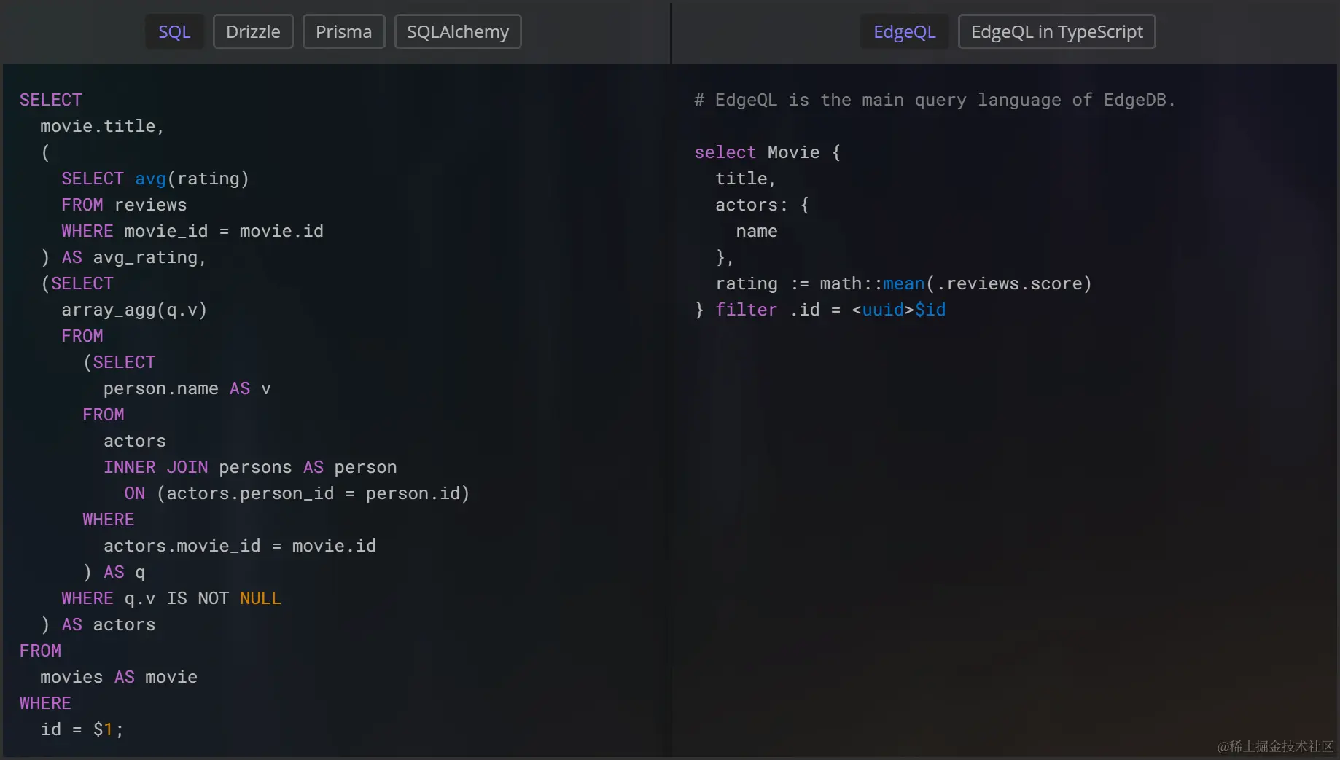Image resolution: width=1340 pixels, height=760 pixels.
Task: Click 'actors.movie_id = movie.id' line
Action: 240,546
